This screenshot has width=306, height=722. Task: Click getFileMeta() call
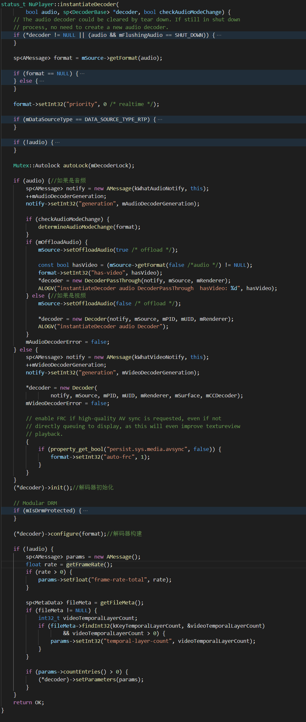(120, 602)
